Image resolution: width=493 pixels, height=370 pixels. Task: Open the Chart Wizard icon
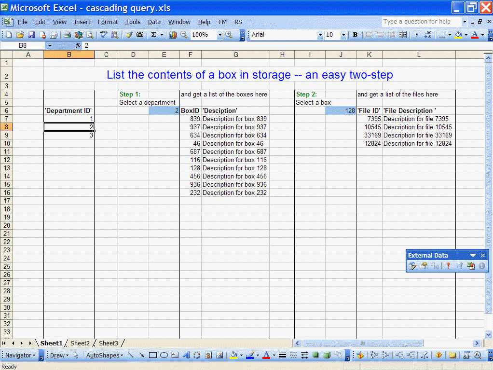click(x=173, y=35)
